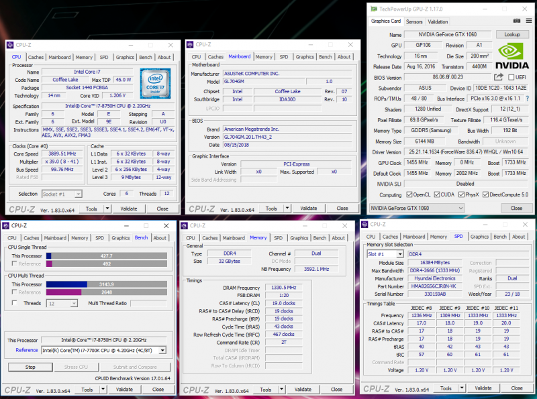Screen dimensions: 537x399
Task: Click Validate in the CPU-Z SPD window
Action: point(483,388)
